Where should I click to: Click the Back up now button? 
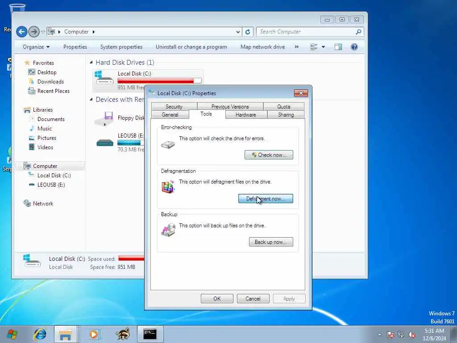(271, 242)
